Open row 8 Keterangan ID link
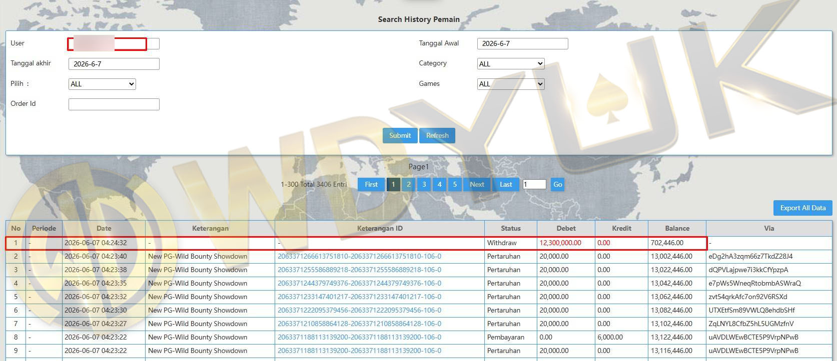 pos(359,337)
